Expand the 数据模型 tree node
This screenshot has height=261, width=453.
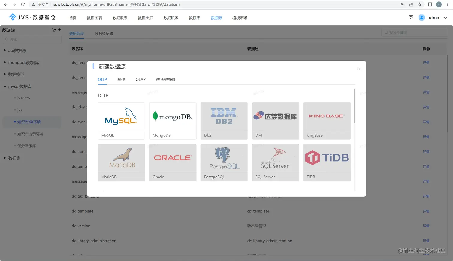[5, 74]
